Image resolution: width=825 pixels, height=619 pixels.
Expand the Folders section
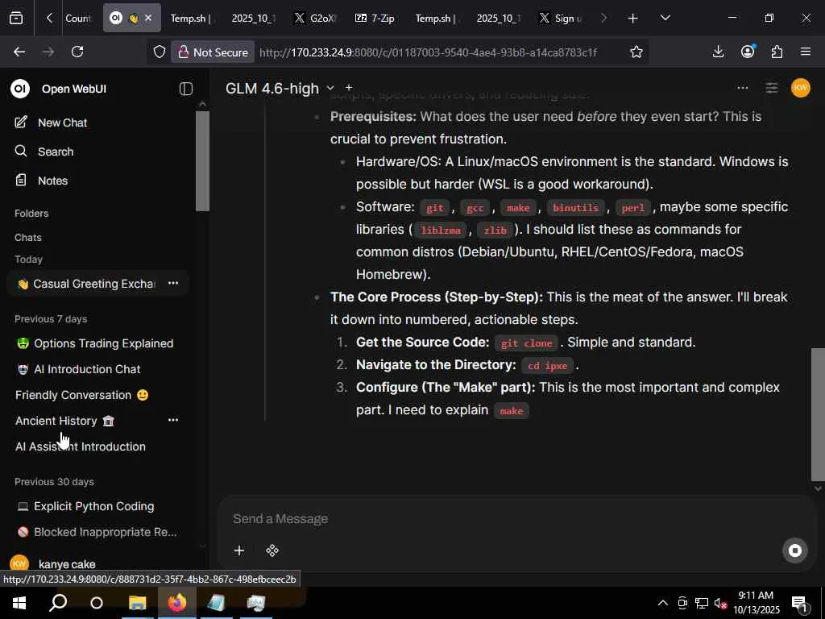pyautogui.click(x=31, y=213)
